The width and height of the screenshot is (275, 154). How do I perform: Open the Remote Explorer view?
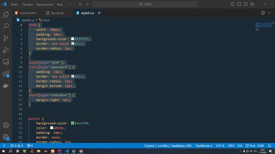click(6, 62)
